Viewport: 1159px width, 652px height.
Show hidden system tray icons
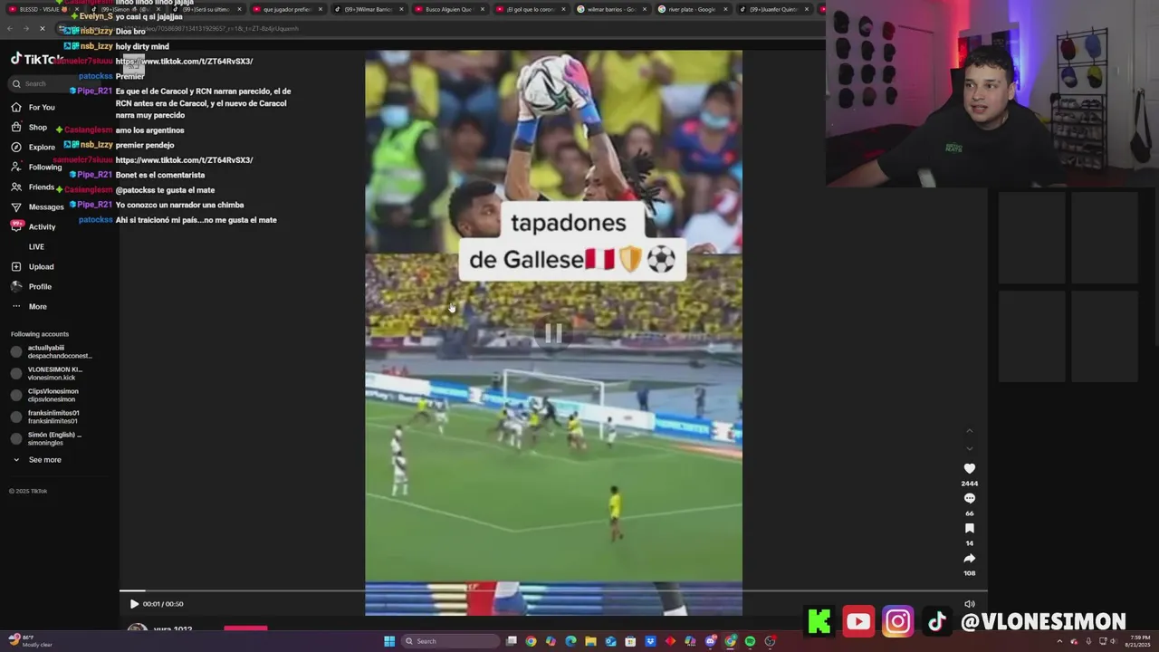(1059, 641)
